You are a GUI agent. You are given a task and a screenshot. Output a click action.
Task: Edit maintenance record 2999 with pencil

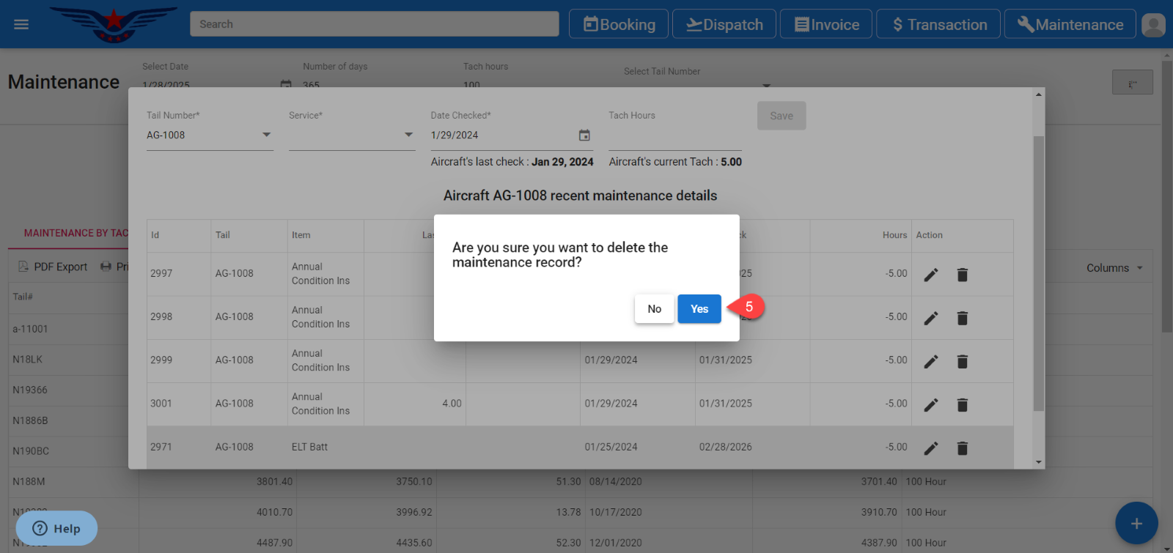[930, 361]
